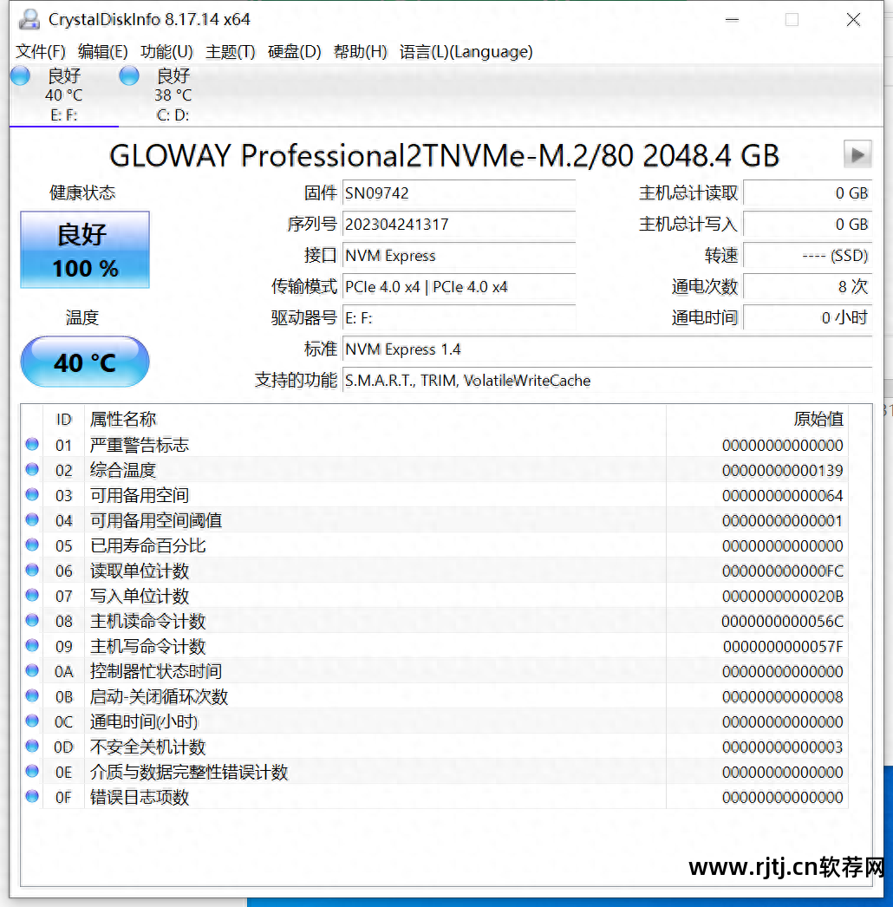This screenshot has height=907, width=893.
Task: Click the 良好 100% health status button
Action: pyautogui.click(x=84, y=250)
